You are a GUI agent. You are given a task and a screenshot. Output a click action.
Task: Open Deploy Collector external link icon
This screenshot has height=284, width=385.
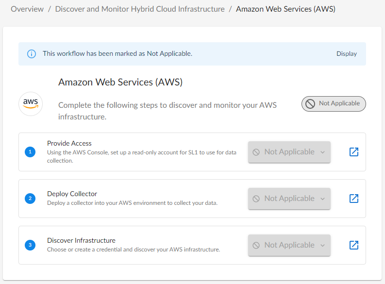point(354,199)
